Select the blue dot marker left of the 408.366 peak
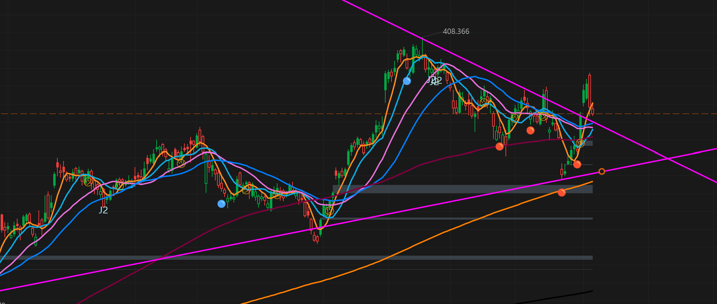This screenshot has width=717, height=304. pyautogui.click(x=407, y=81)
